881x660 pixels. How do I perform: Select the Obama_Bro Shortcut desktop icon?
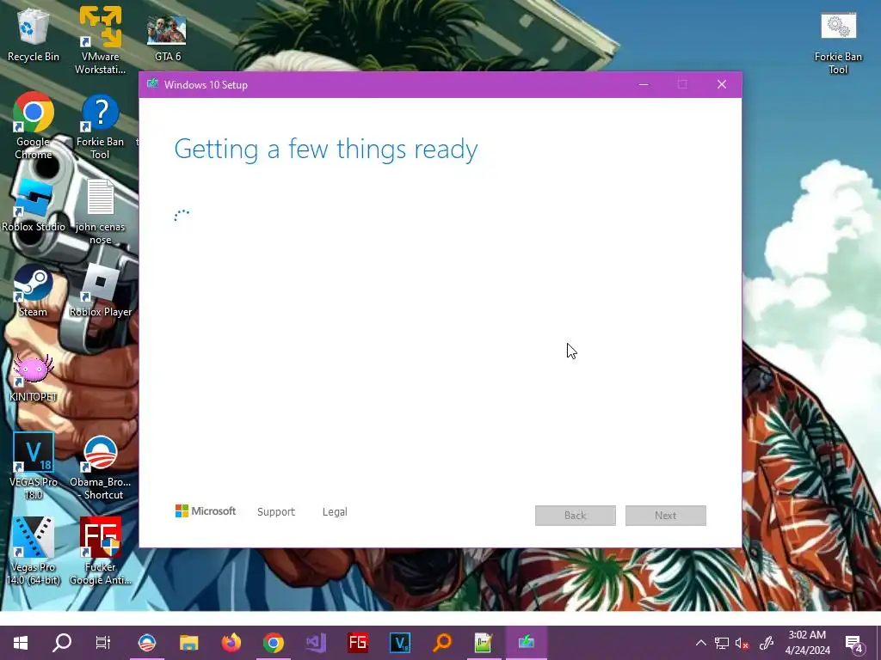pos(100,467)
